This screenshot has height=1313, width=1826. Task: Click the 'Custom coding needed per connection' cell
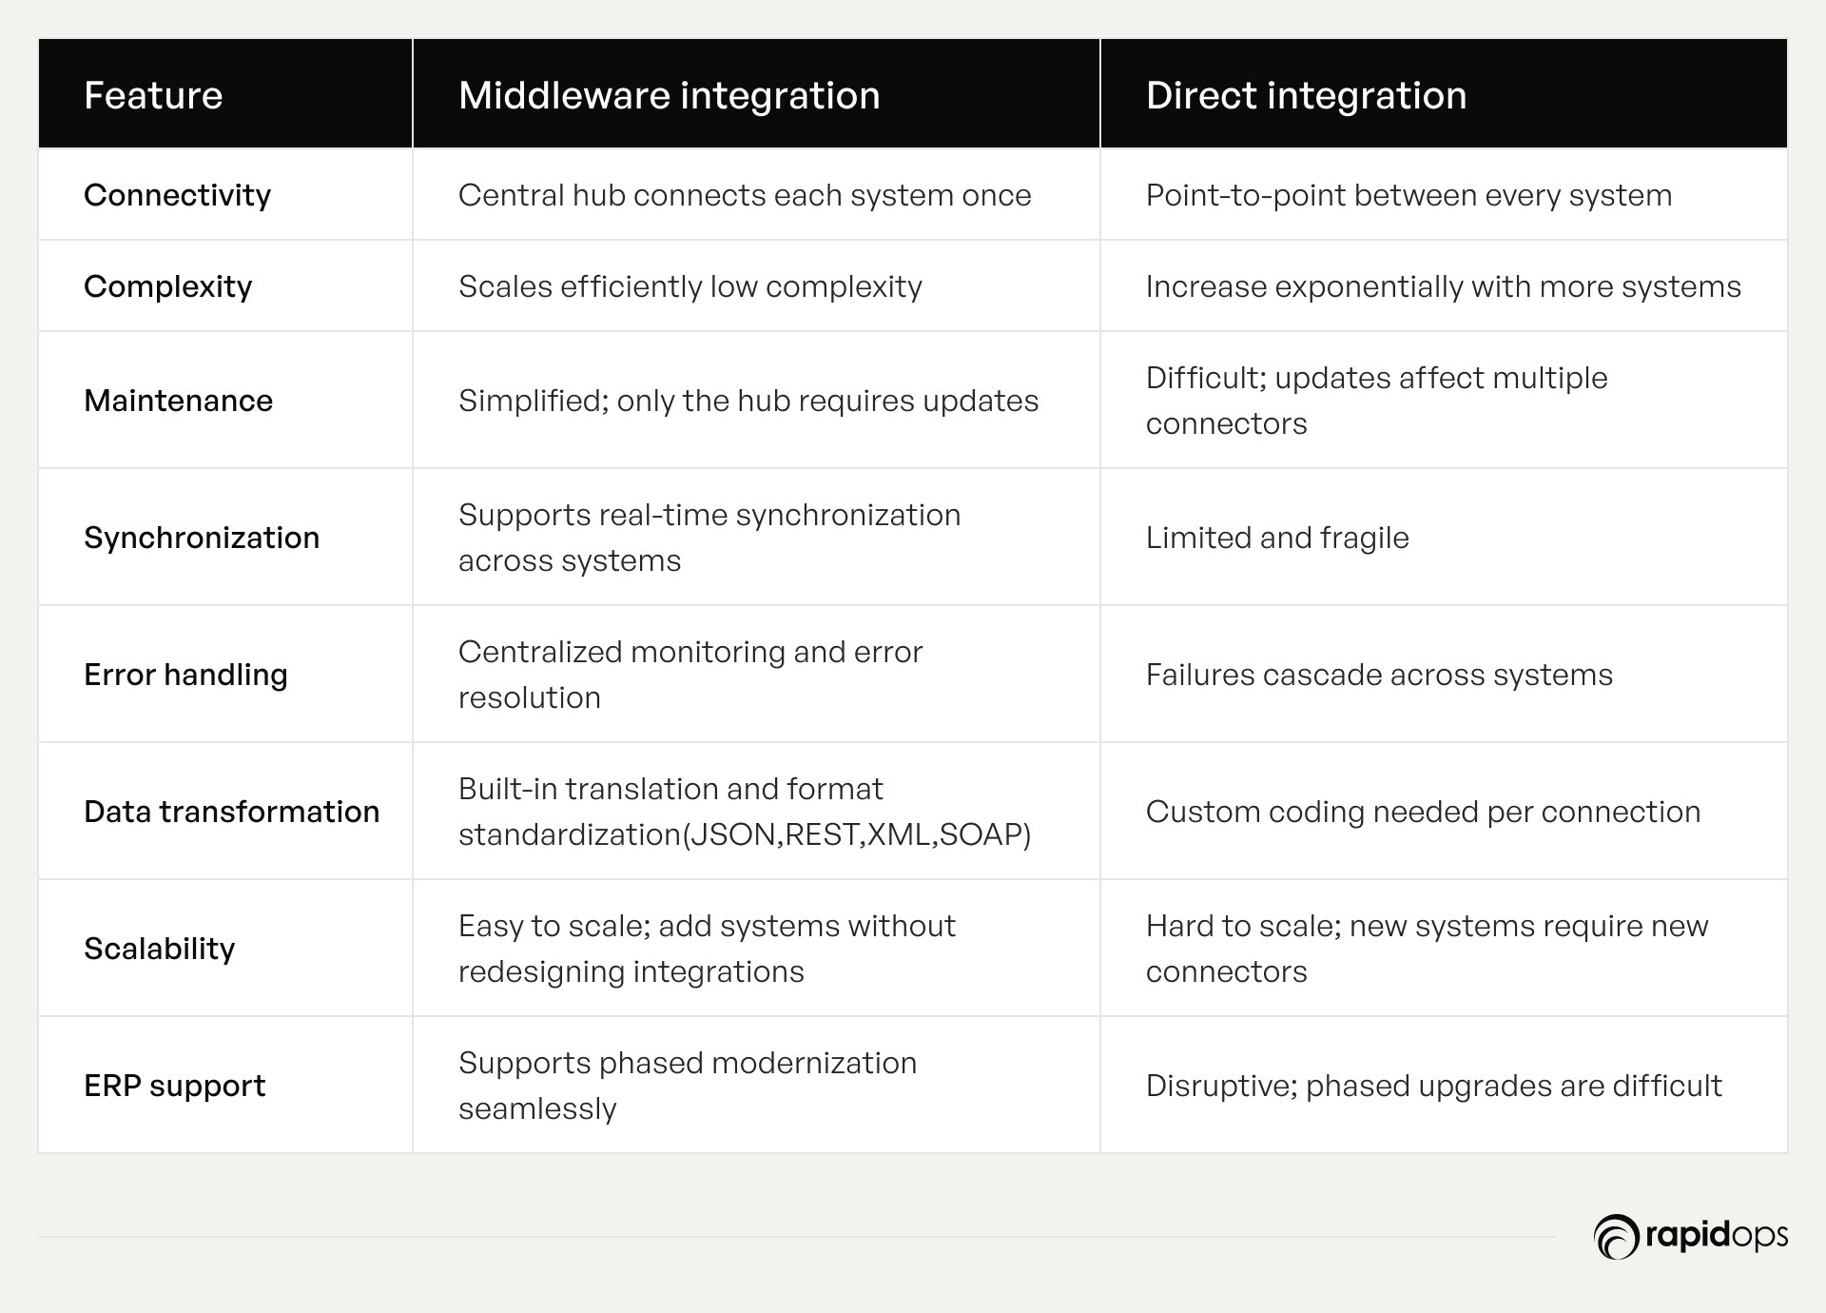tap(1423, 812)
